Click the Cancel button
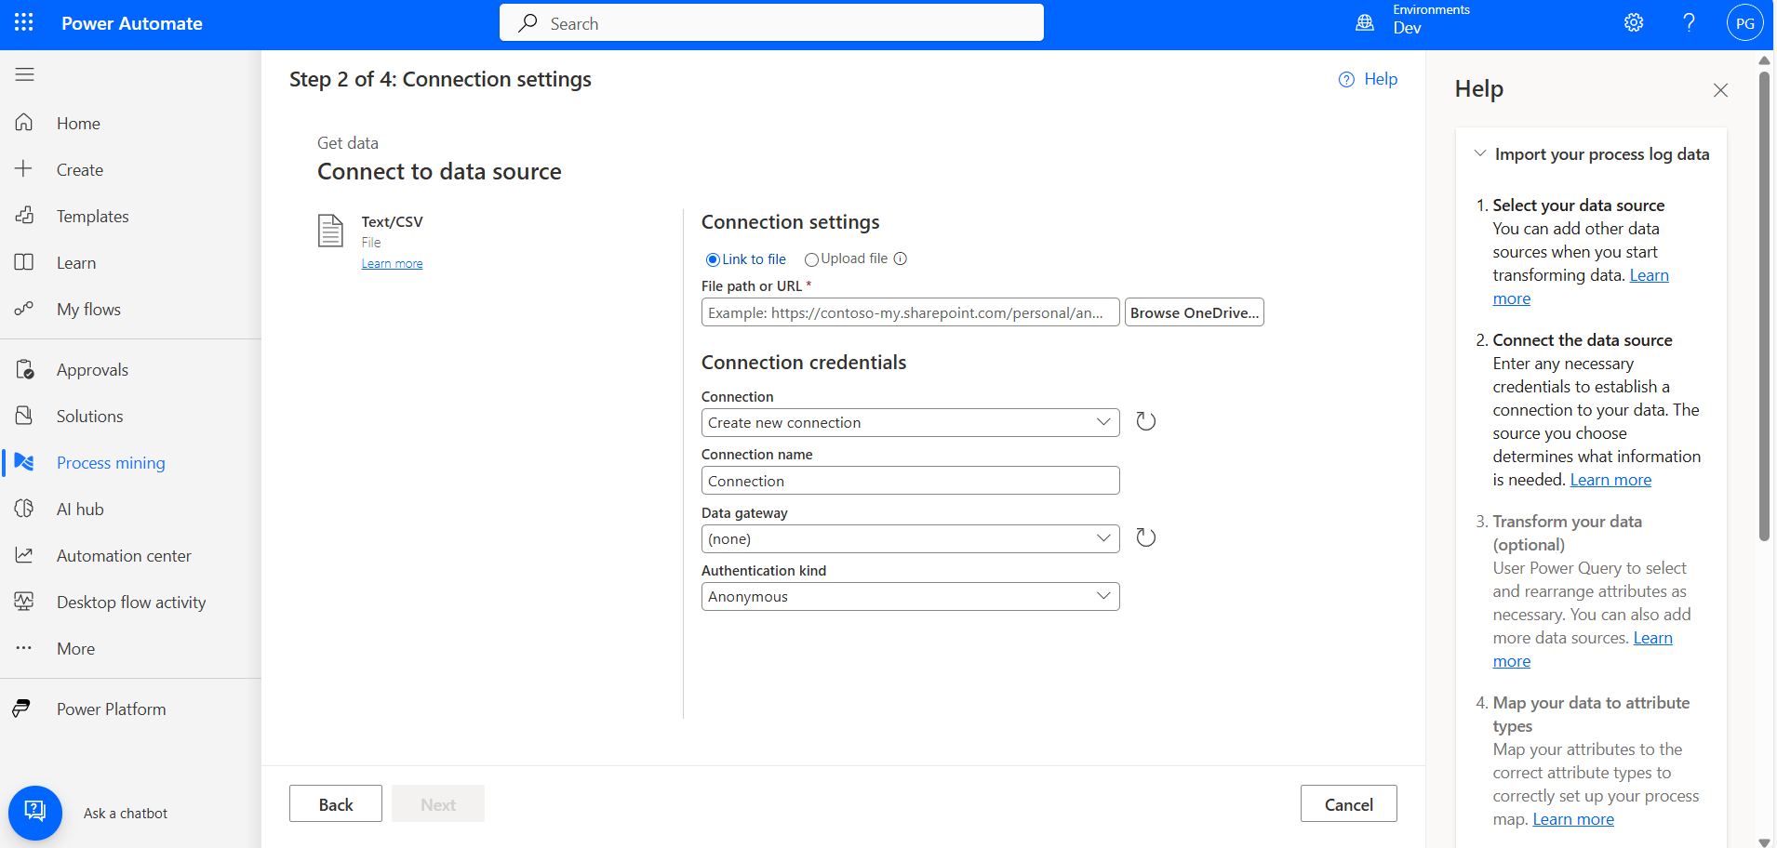 (1348, 804)
